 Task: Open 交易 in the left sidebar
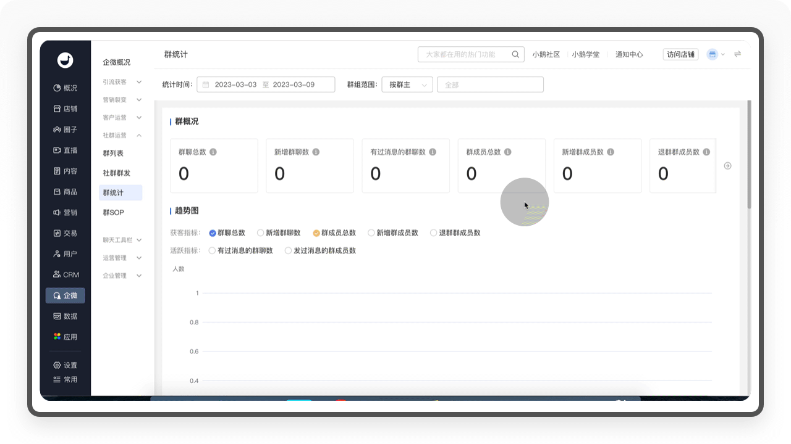[65, 233]
